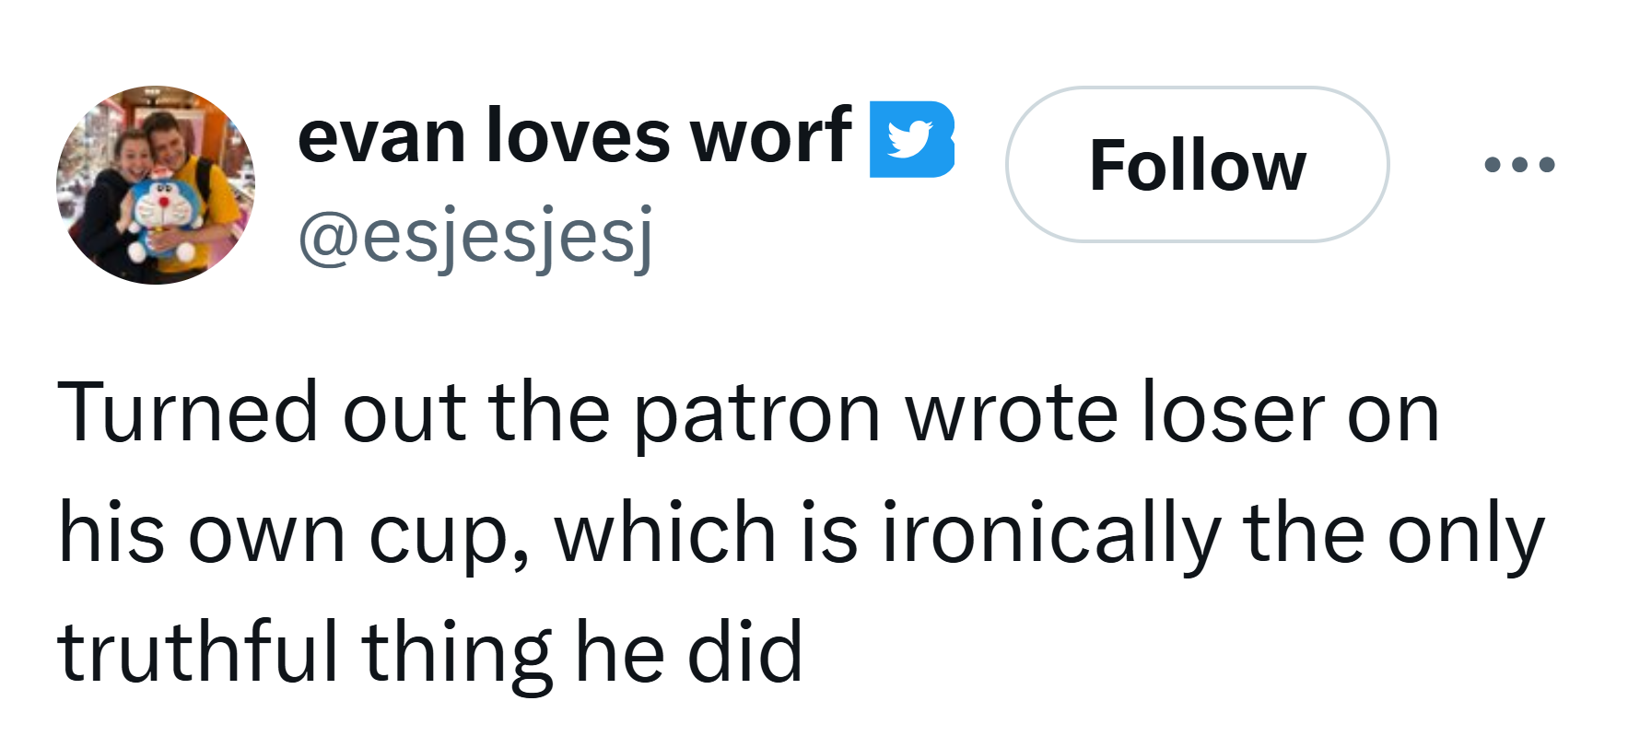The width and height of the screenshot is (1628, 736).
Task: Open the three-dot more options menu
Action: tap(1519, 166)
